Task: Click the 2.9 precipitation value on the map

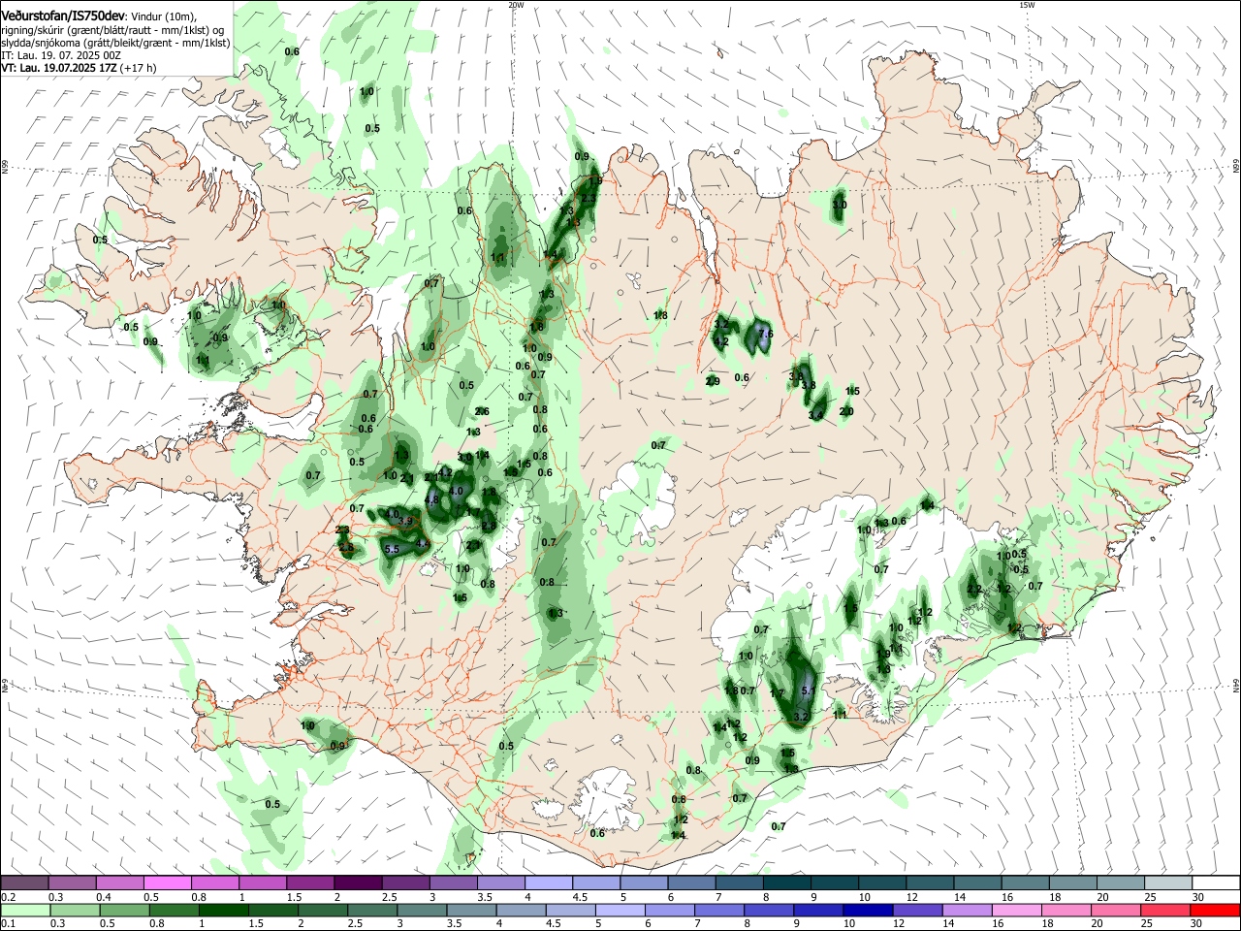Action: (713, 381)
